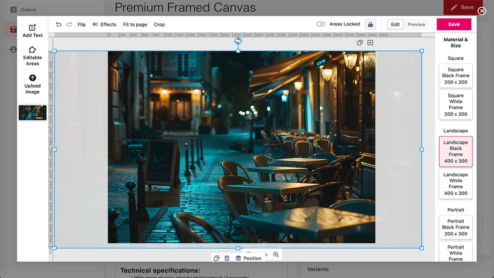Click the bottom-left selection handle

55,248
